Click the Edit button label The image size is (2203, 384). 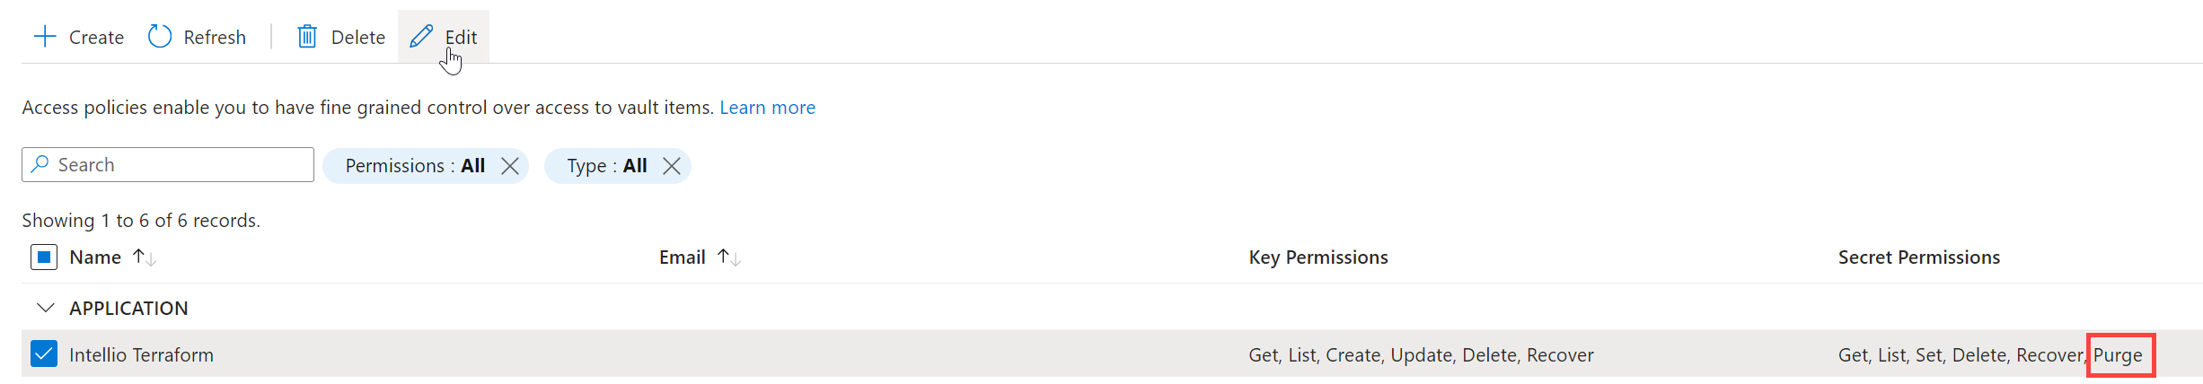point(461,37)
